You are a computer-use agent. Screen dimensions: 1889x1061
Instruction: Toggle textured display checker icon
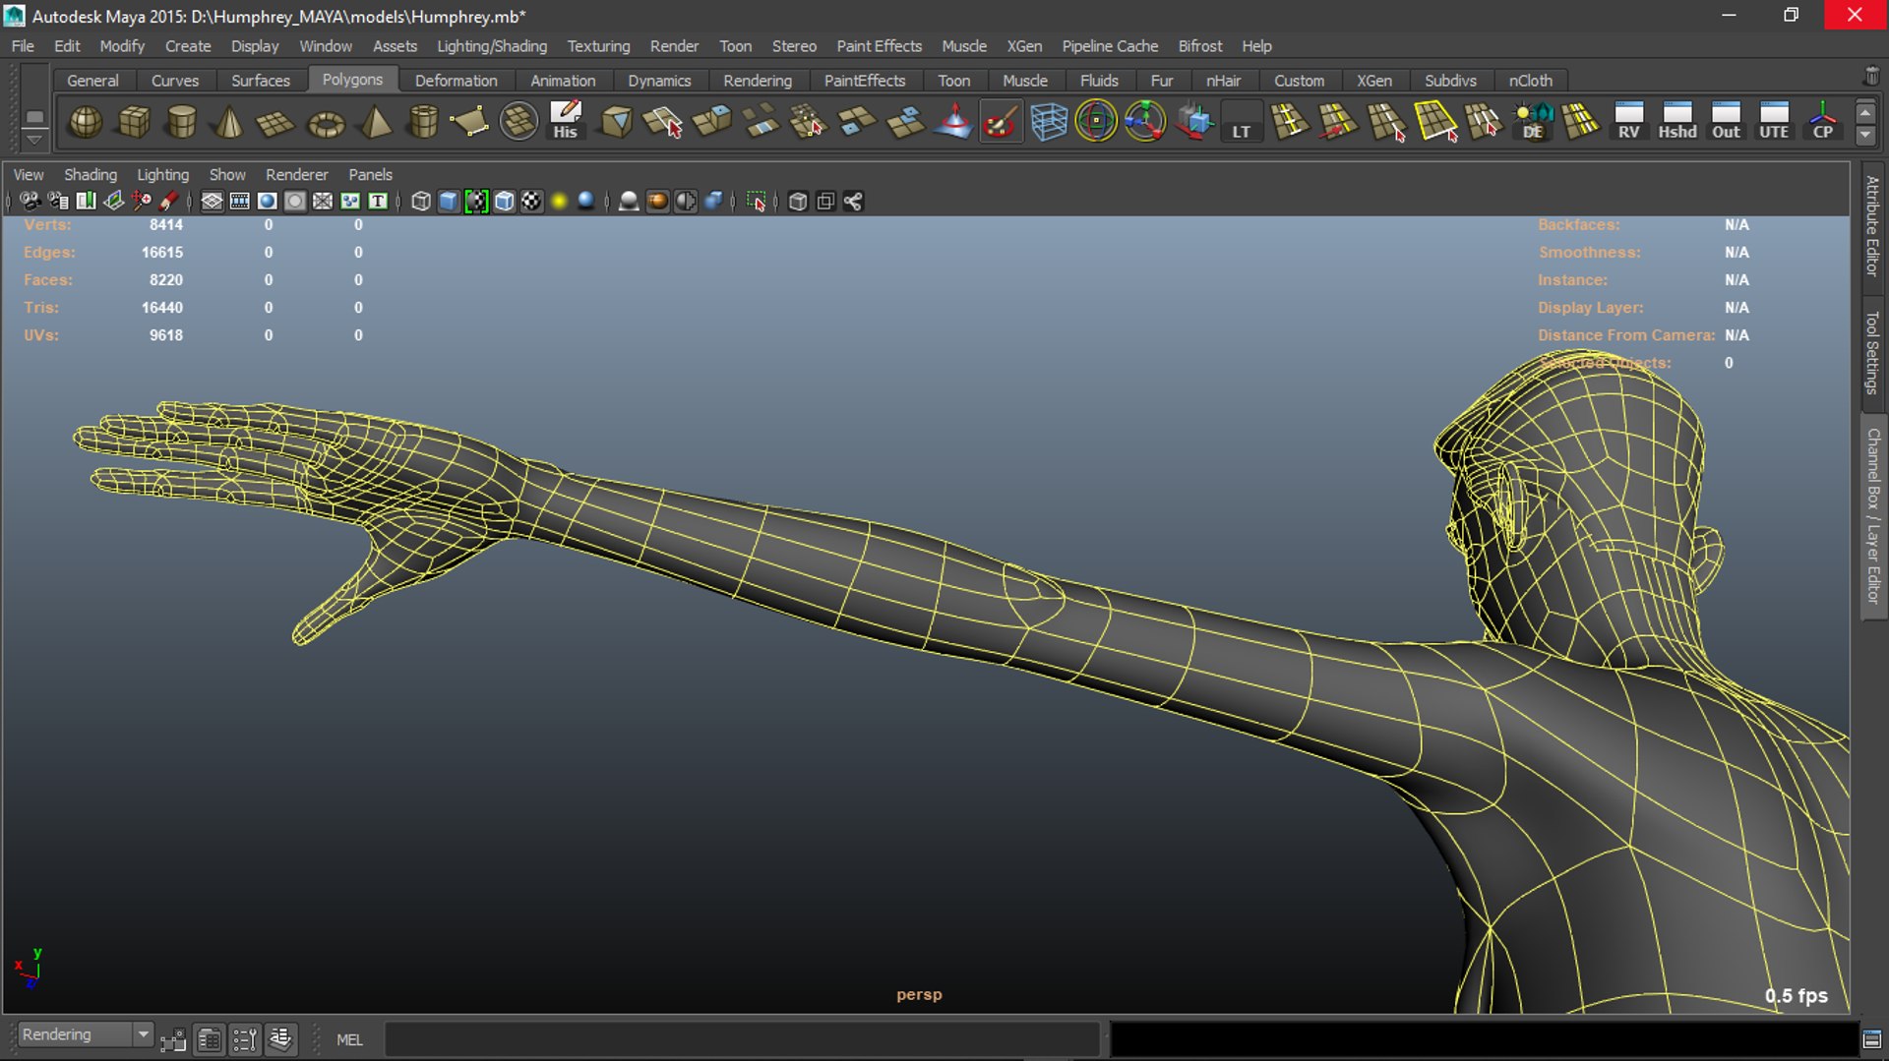531,202
